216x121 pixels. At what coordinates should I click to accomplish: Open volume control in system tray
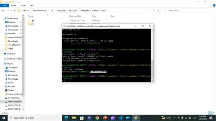tap(190, 118)
